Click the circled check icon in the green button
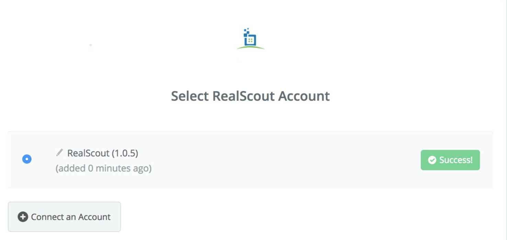507x240 pixels. [432, 159]
